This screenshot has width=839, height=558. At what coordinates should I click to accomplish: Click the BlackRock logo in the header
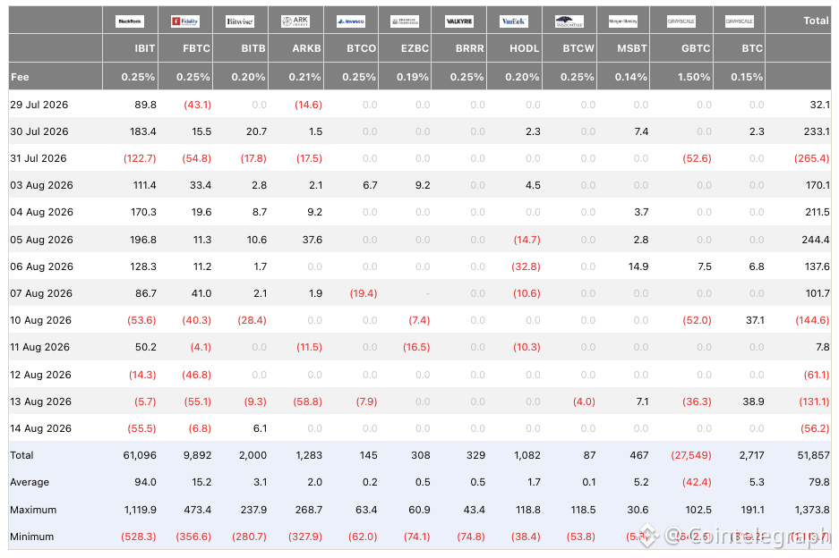coord(130,21)
